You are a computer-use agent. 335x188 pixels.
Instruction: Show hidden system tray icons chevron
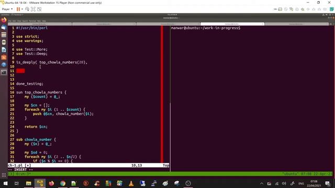click(262, 183)
